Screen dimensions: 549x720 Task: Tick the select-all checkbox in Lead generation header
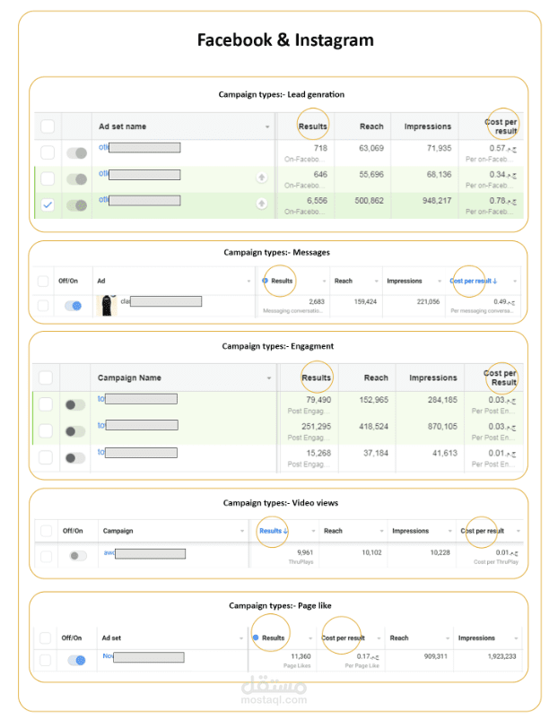coord(48,126)
